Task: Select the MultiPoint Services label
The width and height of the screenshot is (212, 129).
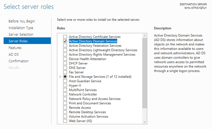Action: click(83, 90)
